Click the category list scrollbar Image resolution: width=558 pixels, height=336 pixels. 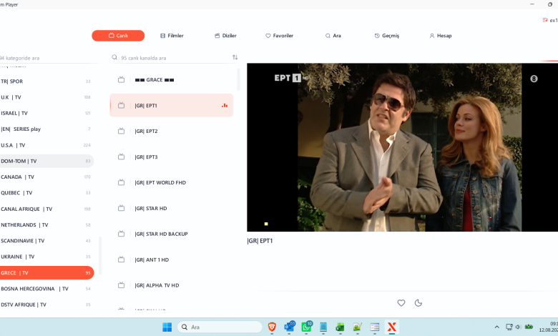tap(100, 256)
